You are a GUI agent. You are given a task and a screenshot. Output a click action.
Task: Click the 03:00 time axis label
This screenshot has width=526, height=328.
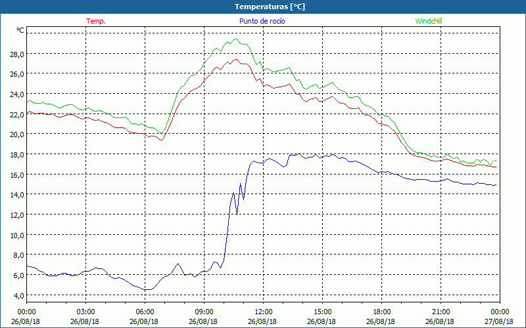click(x=85, y=312)
